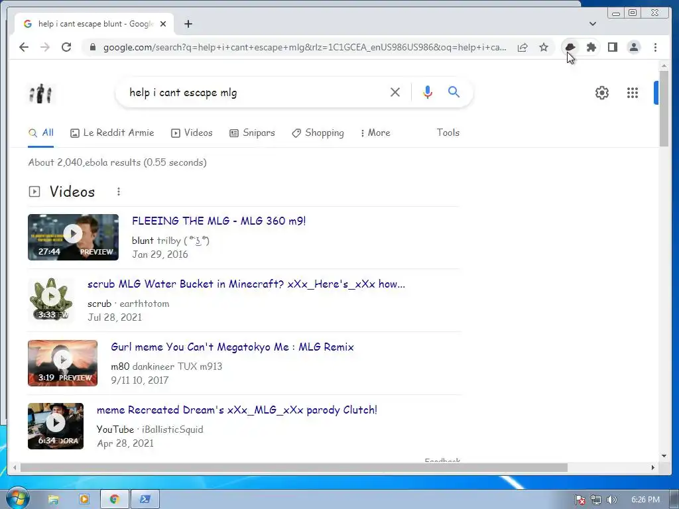
Task: Switch to Le Reddit Armie tab
Action: point(112,133)
